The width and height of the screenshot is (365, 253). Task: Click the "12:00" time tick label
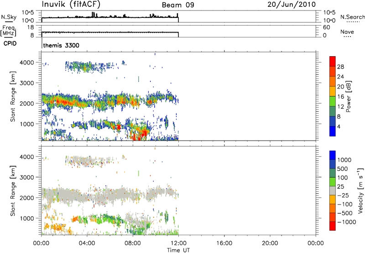tap(178, 243)
